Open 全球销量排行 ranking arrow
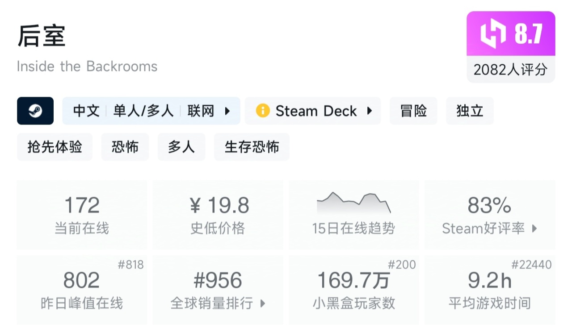This screenshot has height=328, width=572. pos(263,303)
